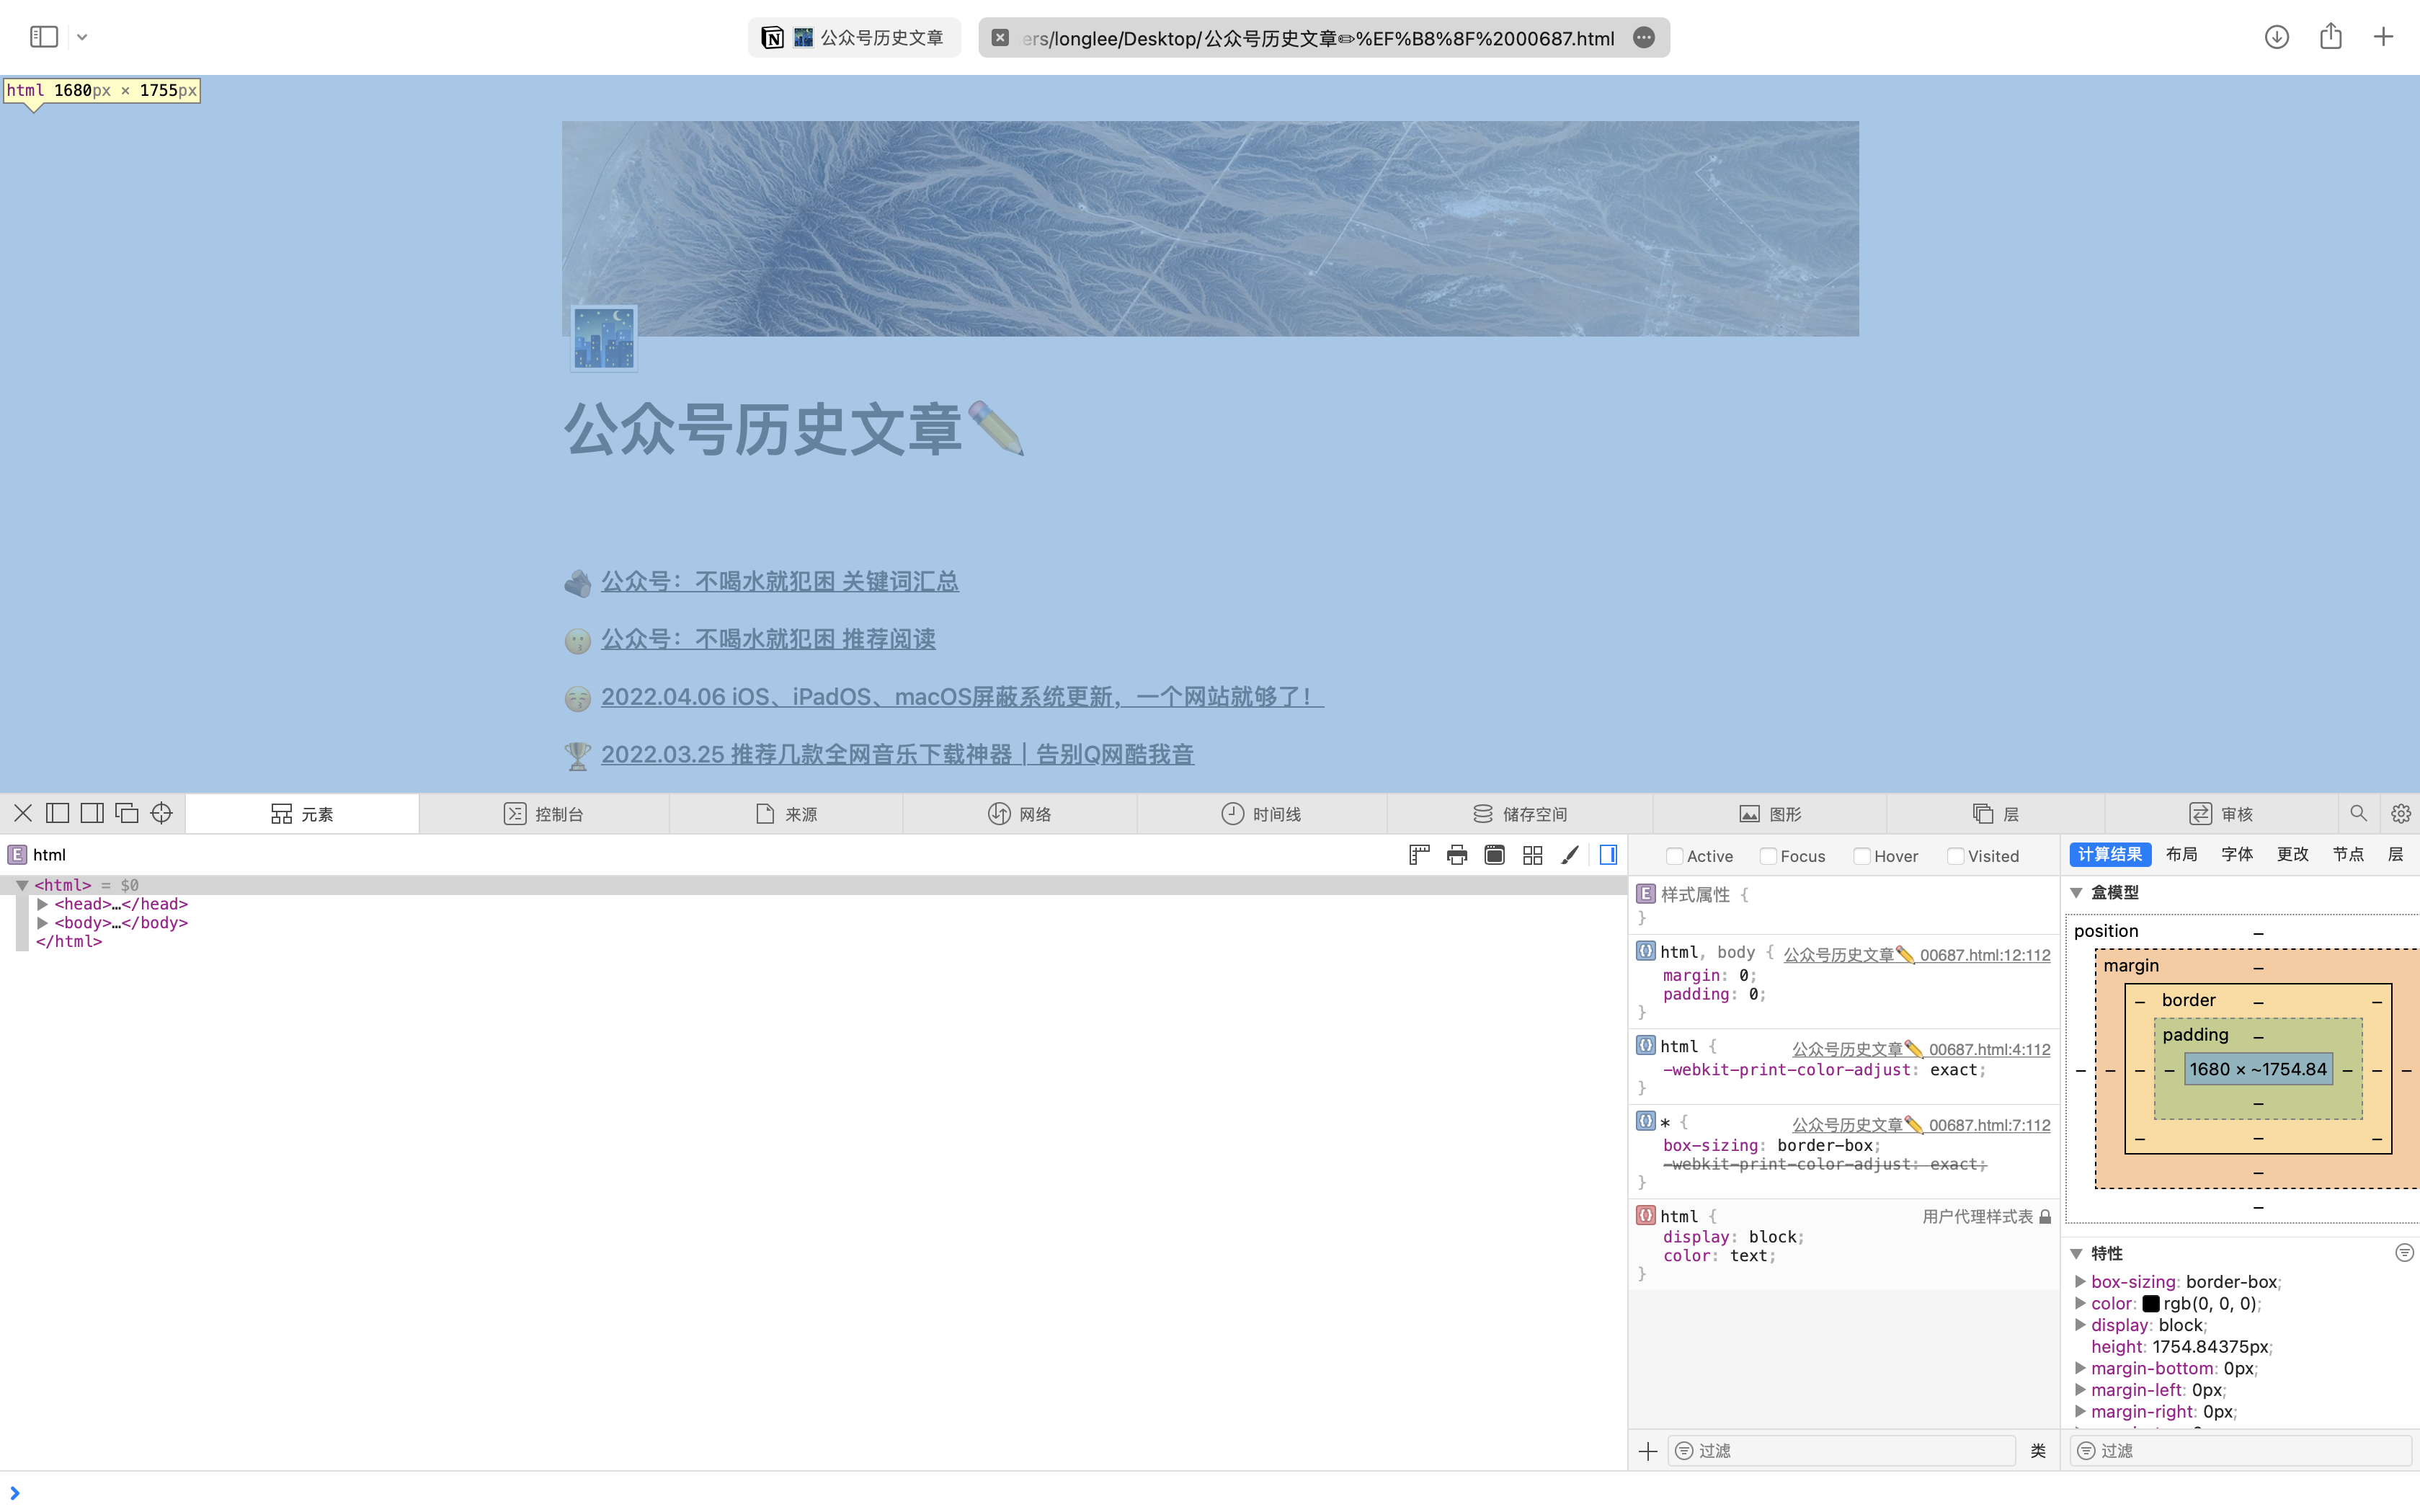Open the 元素 tab
Screen dimensions: 2420x1512
pyautogui.click(x=302, y=814)
